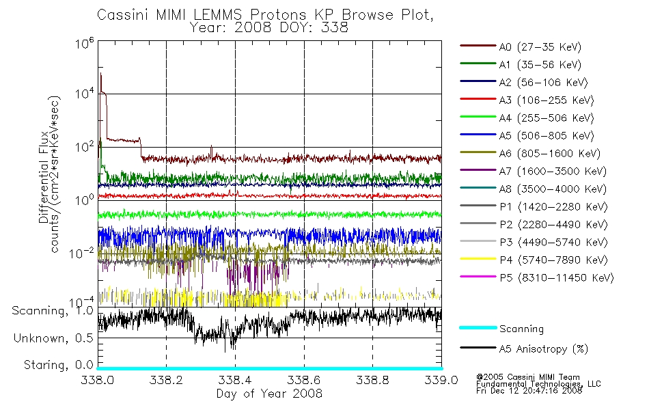Viewport: 649px width, 410px height.
Task: Click the A5 (506-805 KeV) blue legend line
Action: [x=478, y=135]
